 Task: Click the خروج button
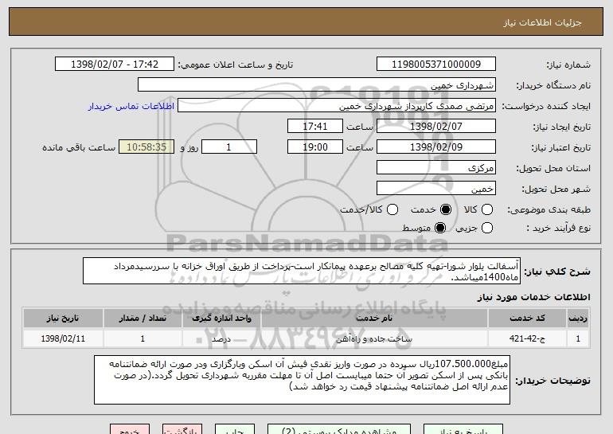point(130,429)
